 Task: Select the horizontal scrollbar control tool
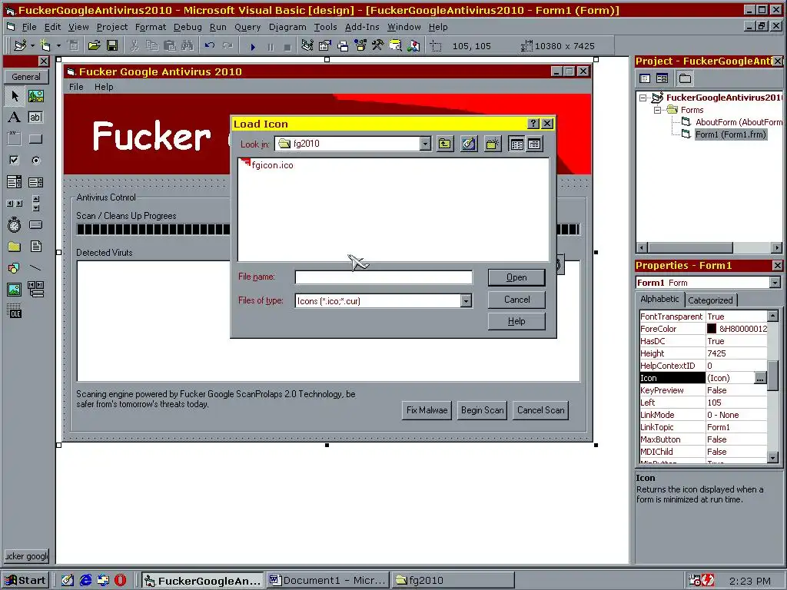pos(15,203)
